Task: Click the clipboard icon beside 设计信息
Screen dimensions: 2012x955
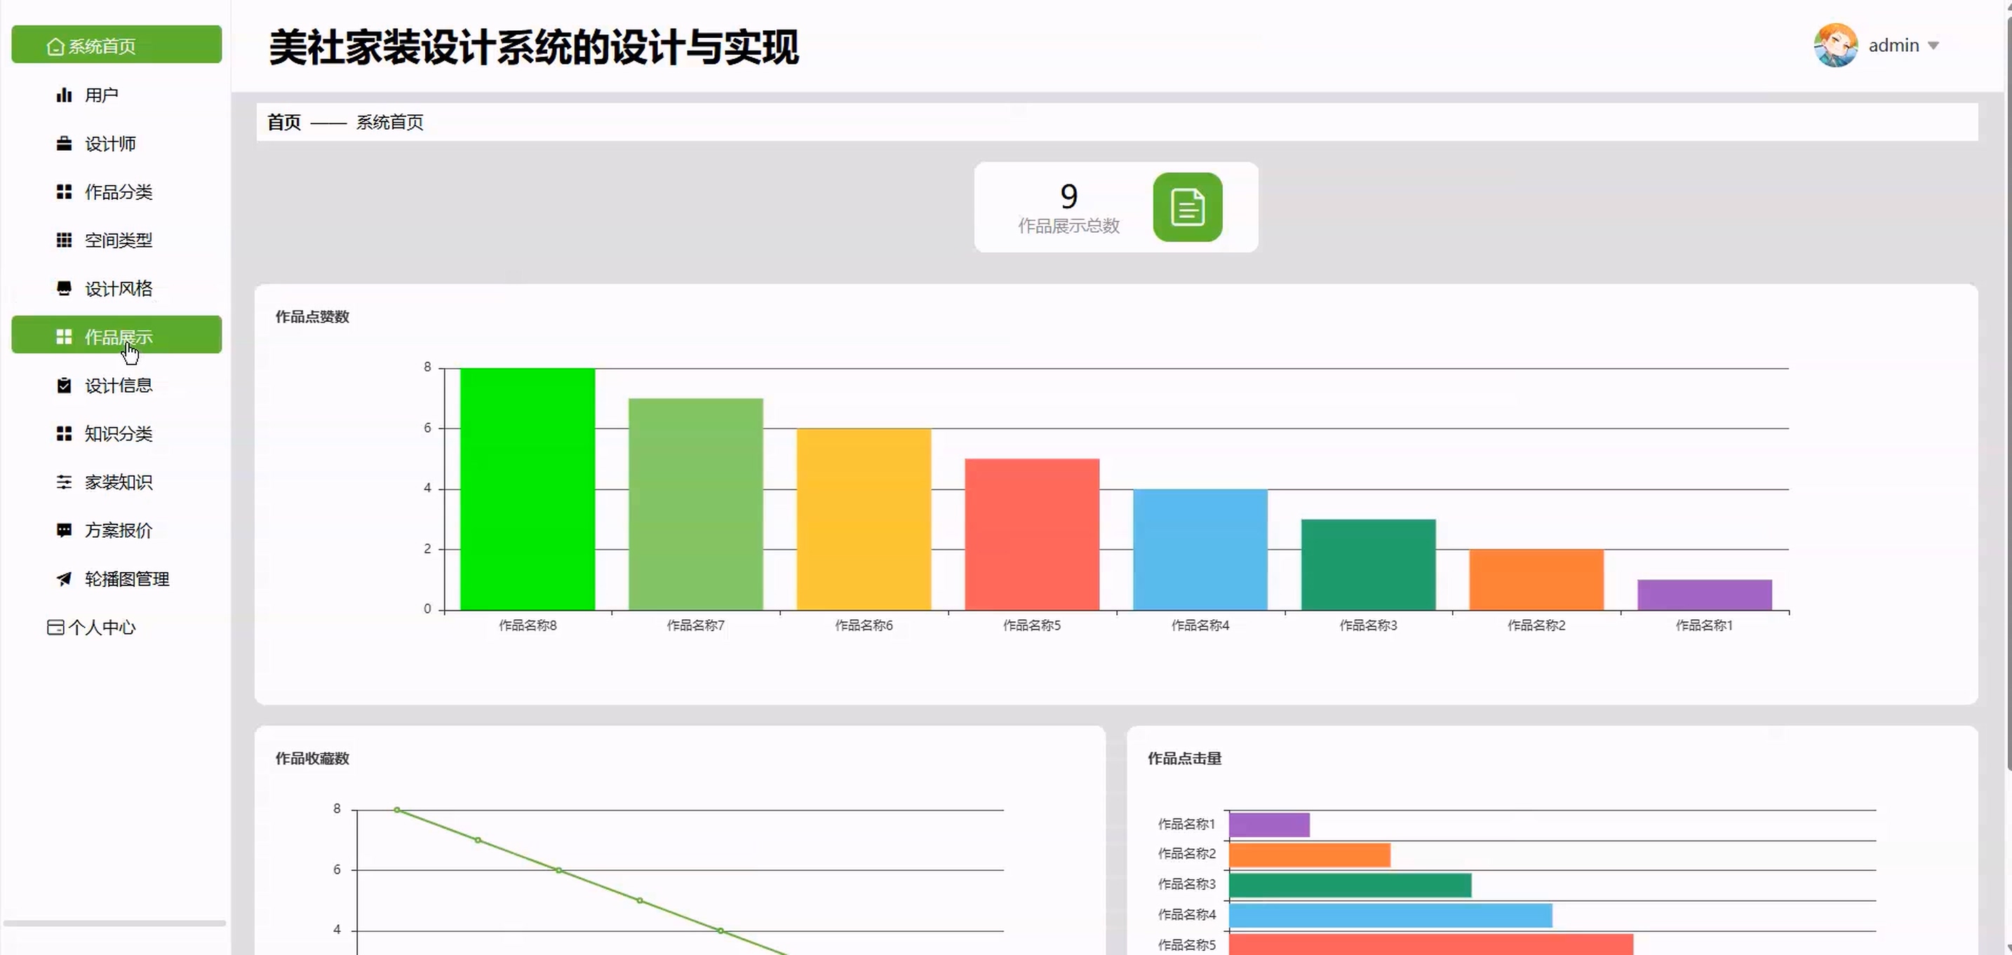Action: [x=64, y=385]
